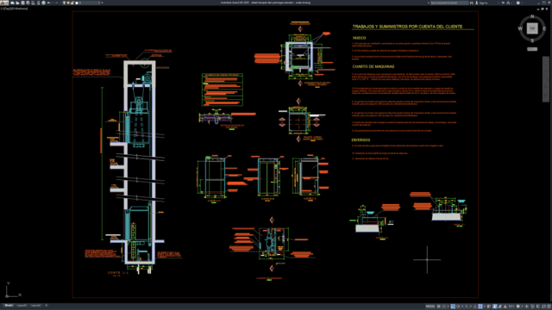
Task: Toggle Ortho mode in status bar
Action: point(453,307)
